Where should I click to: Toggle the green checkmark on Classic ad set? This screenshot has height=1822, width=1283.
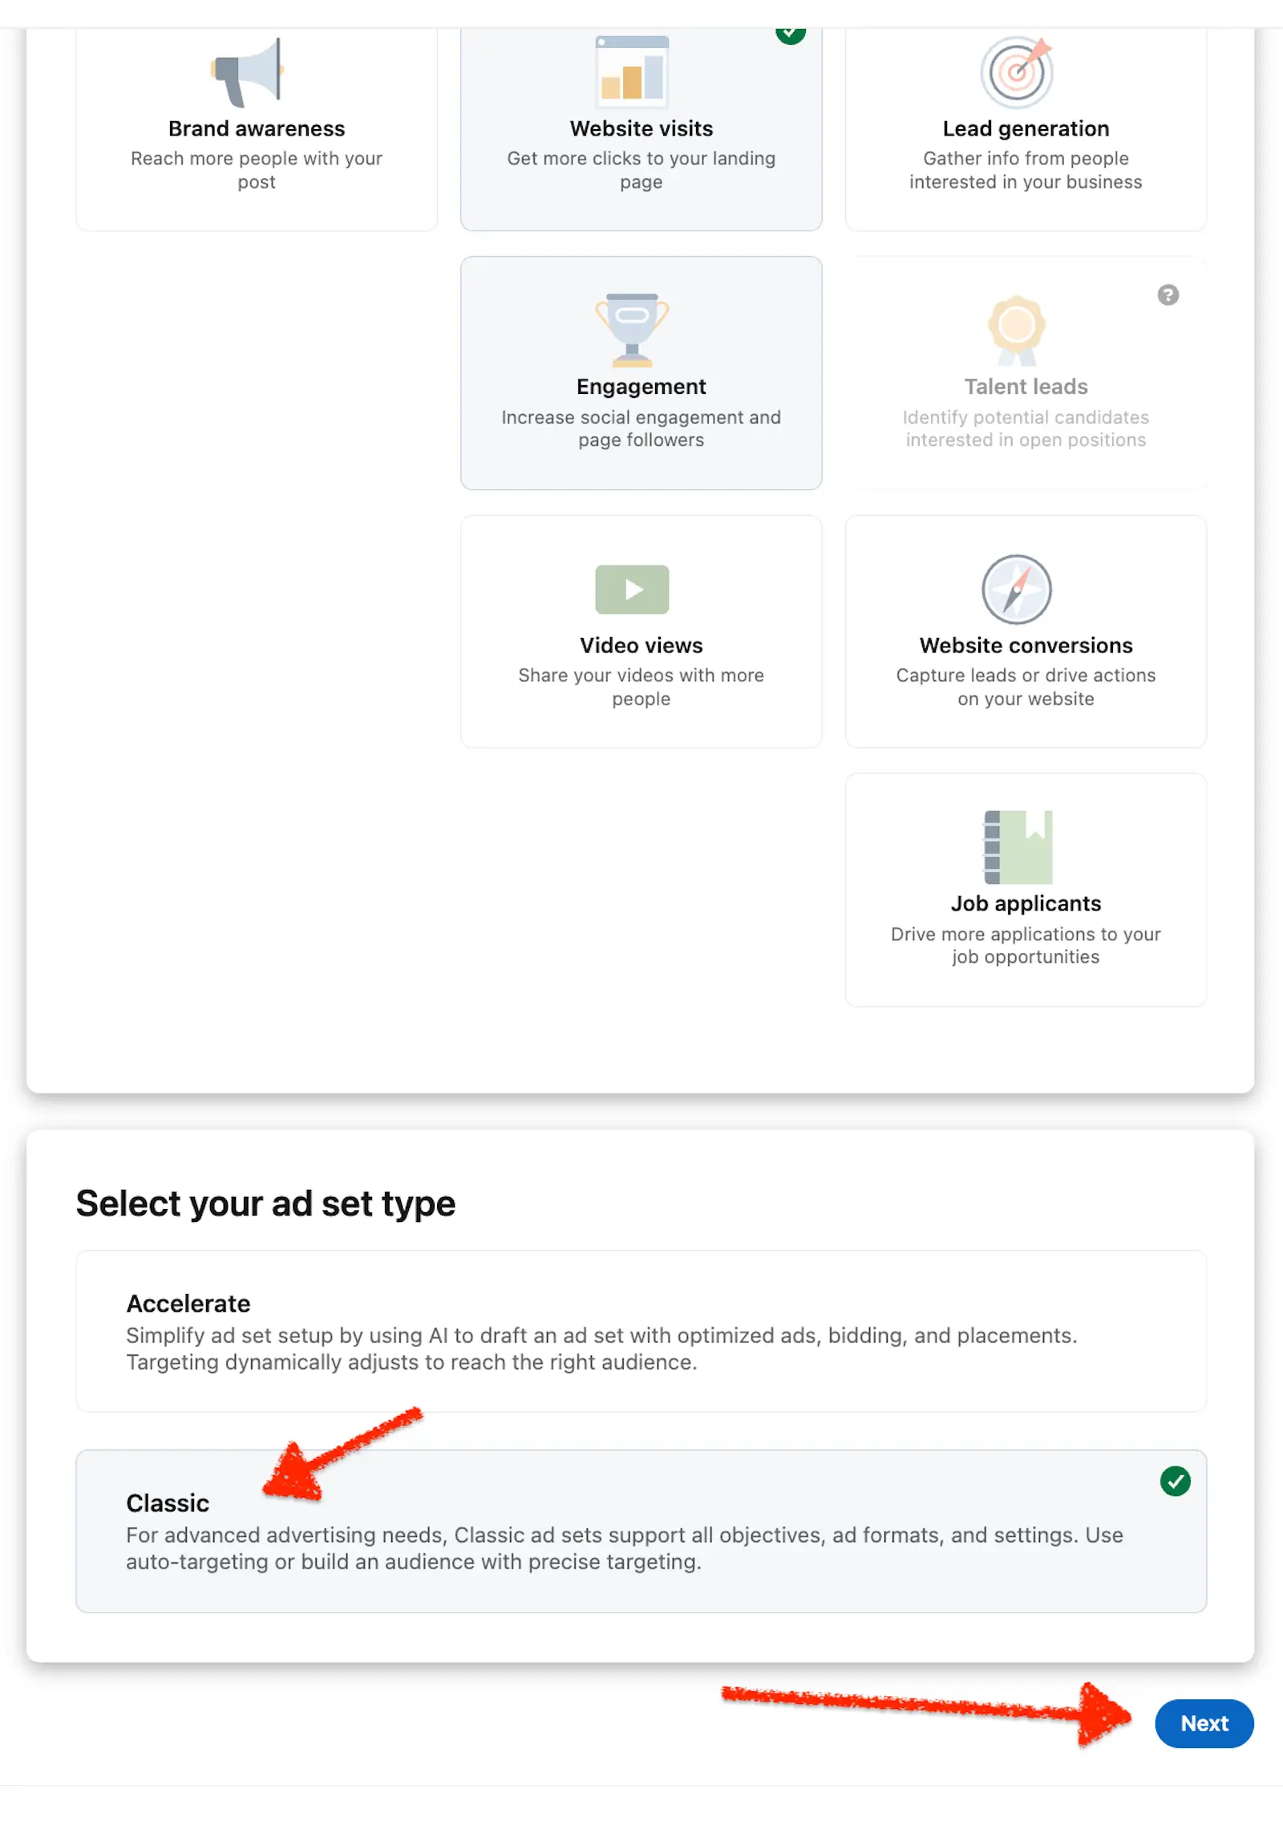coord(1175,1481)
